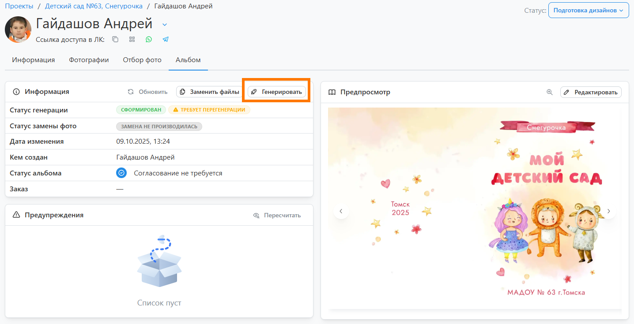
Task: Show the access link QR code
Action: (x=132, y=39)
